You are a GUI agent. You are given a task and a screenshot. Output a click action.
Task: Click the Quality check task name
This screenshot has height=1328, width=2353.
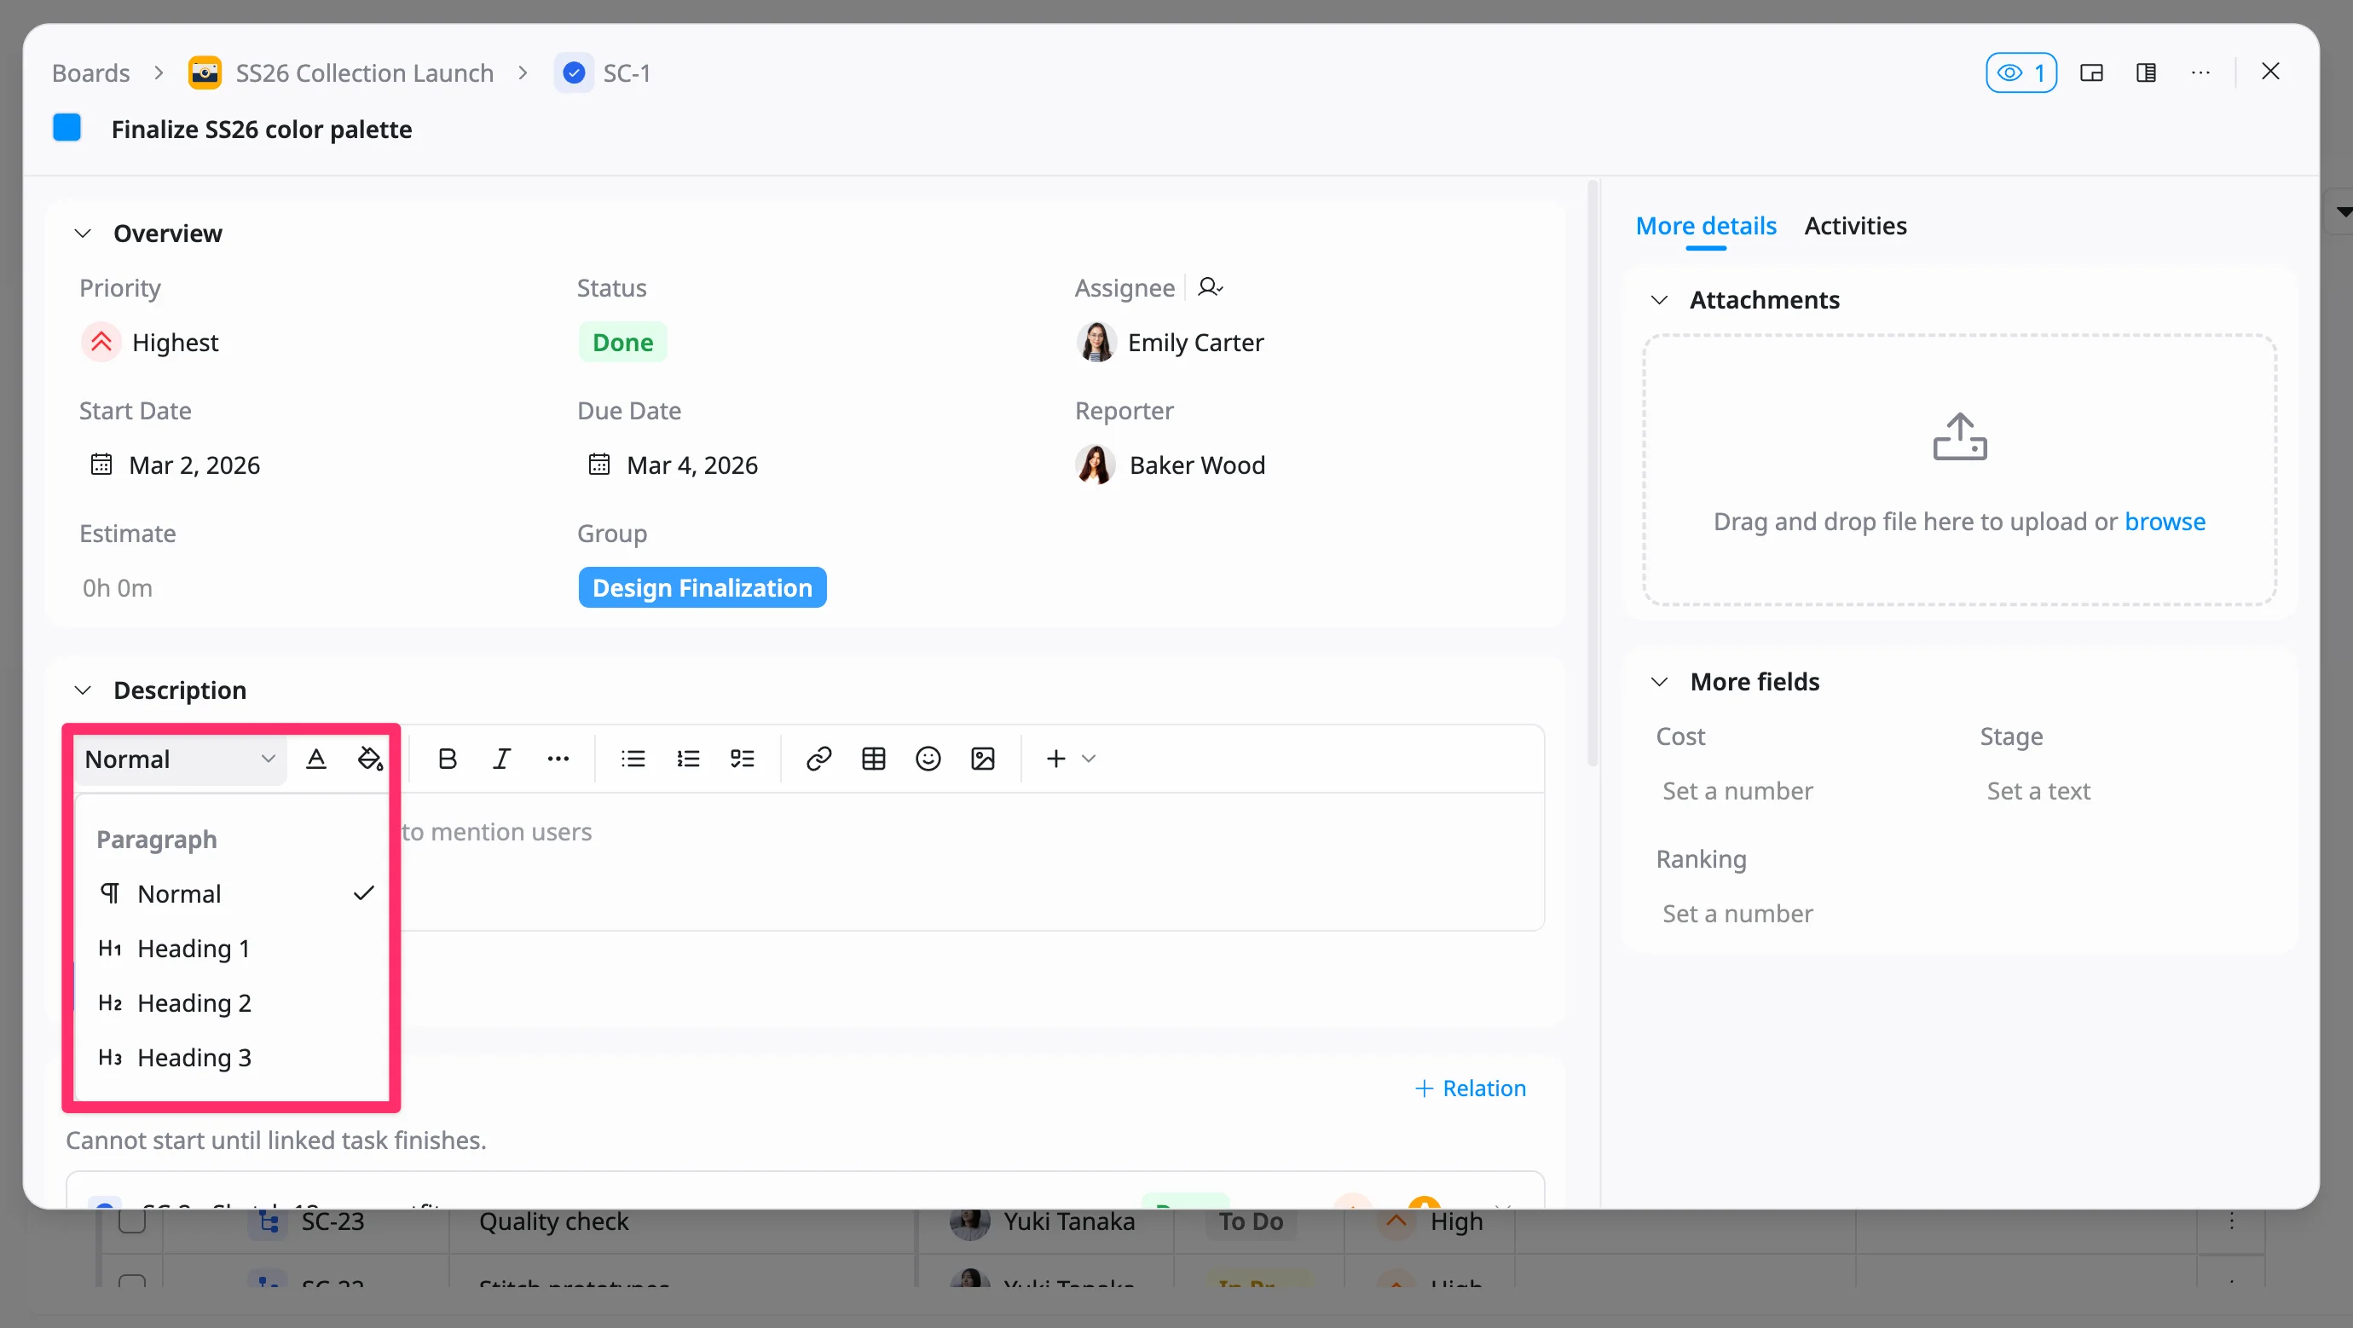pos(553,1221)
